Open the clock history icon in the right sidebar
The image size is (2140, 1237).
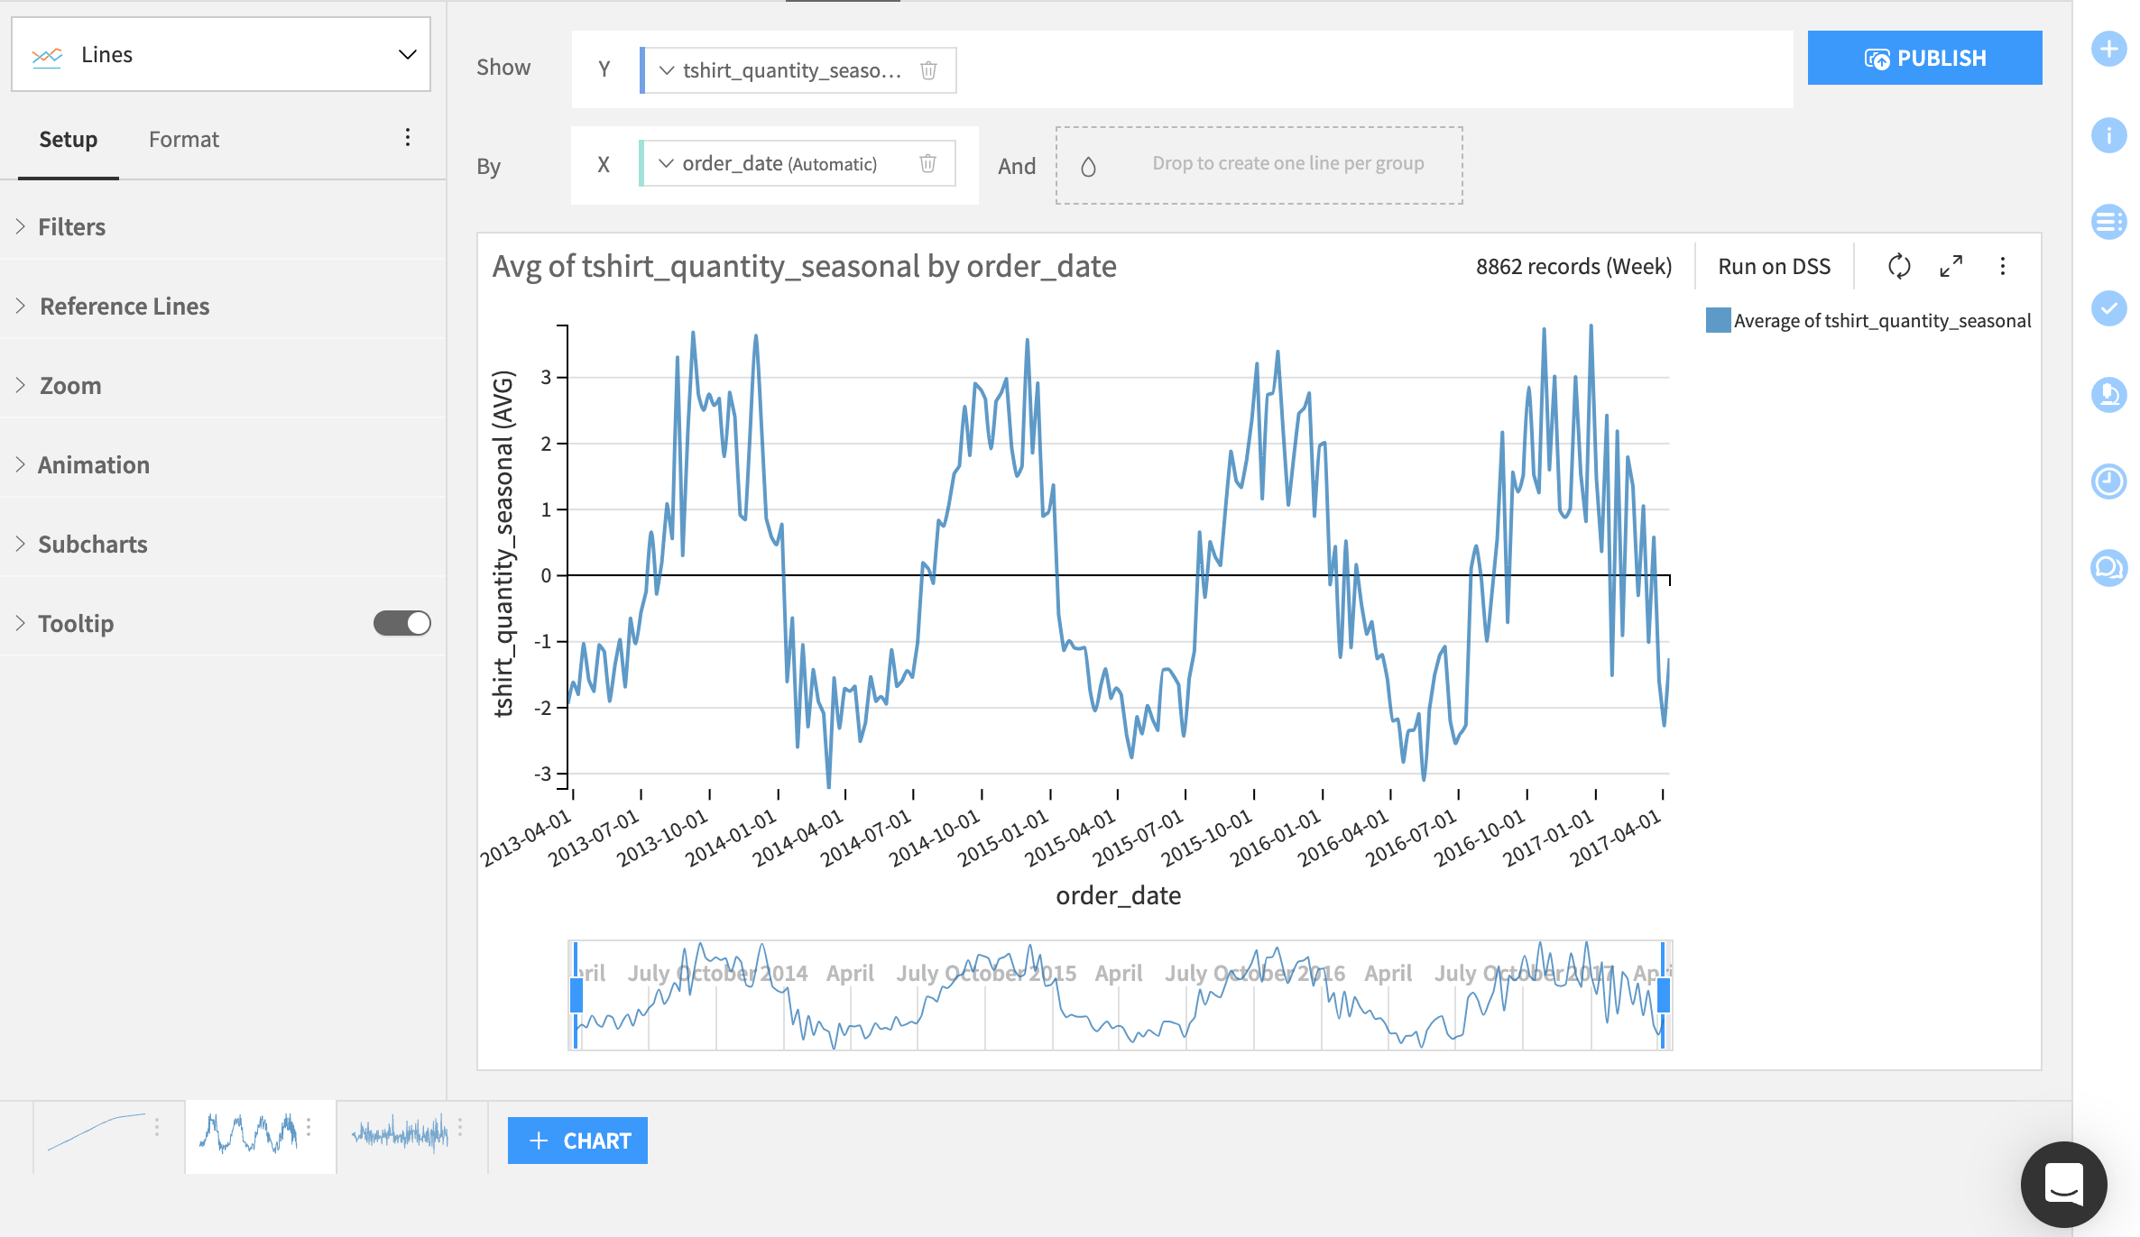pos(2109,481)
